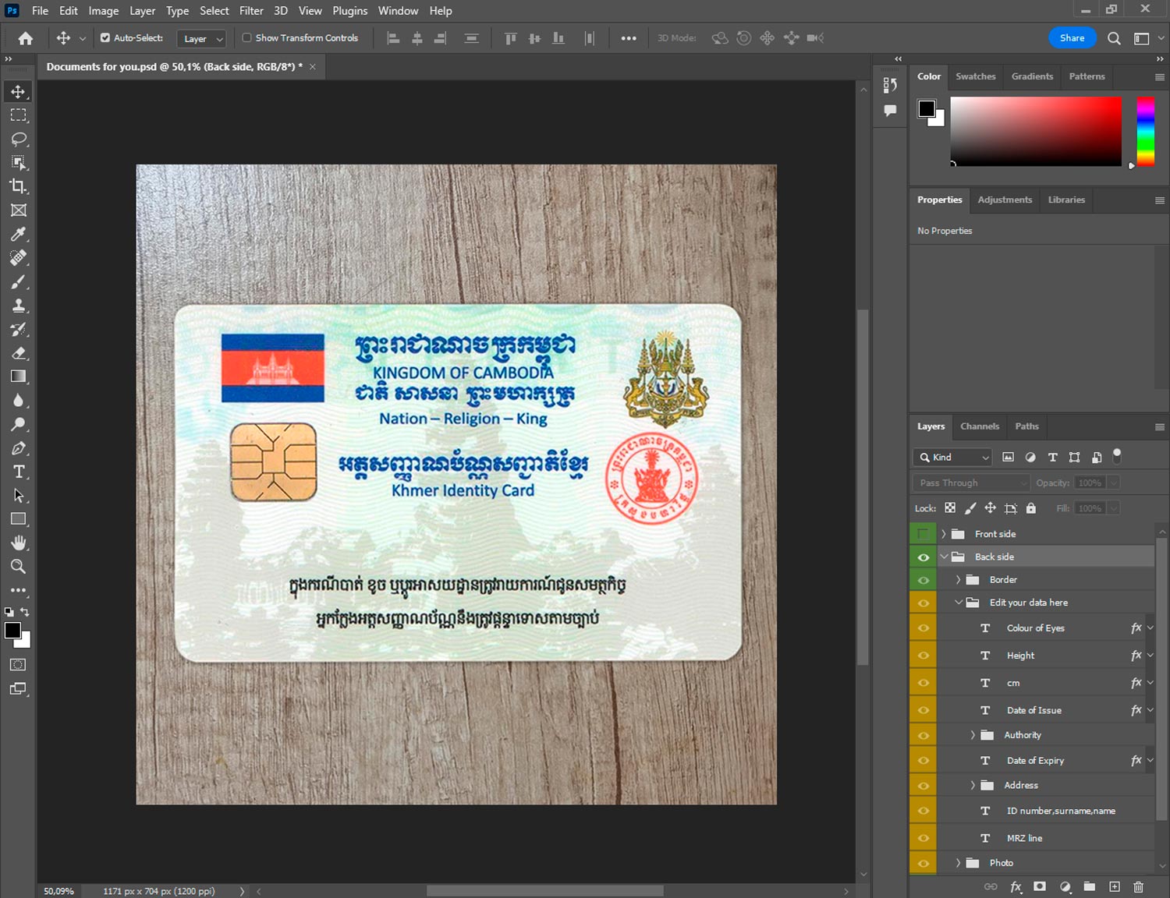Select the Lasso tool
This screenshot has width=1170, height=898.
18,139
